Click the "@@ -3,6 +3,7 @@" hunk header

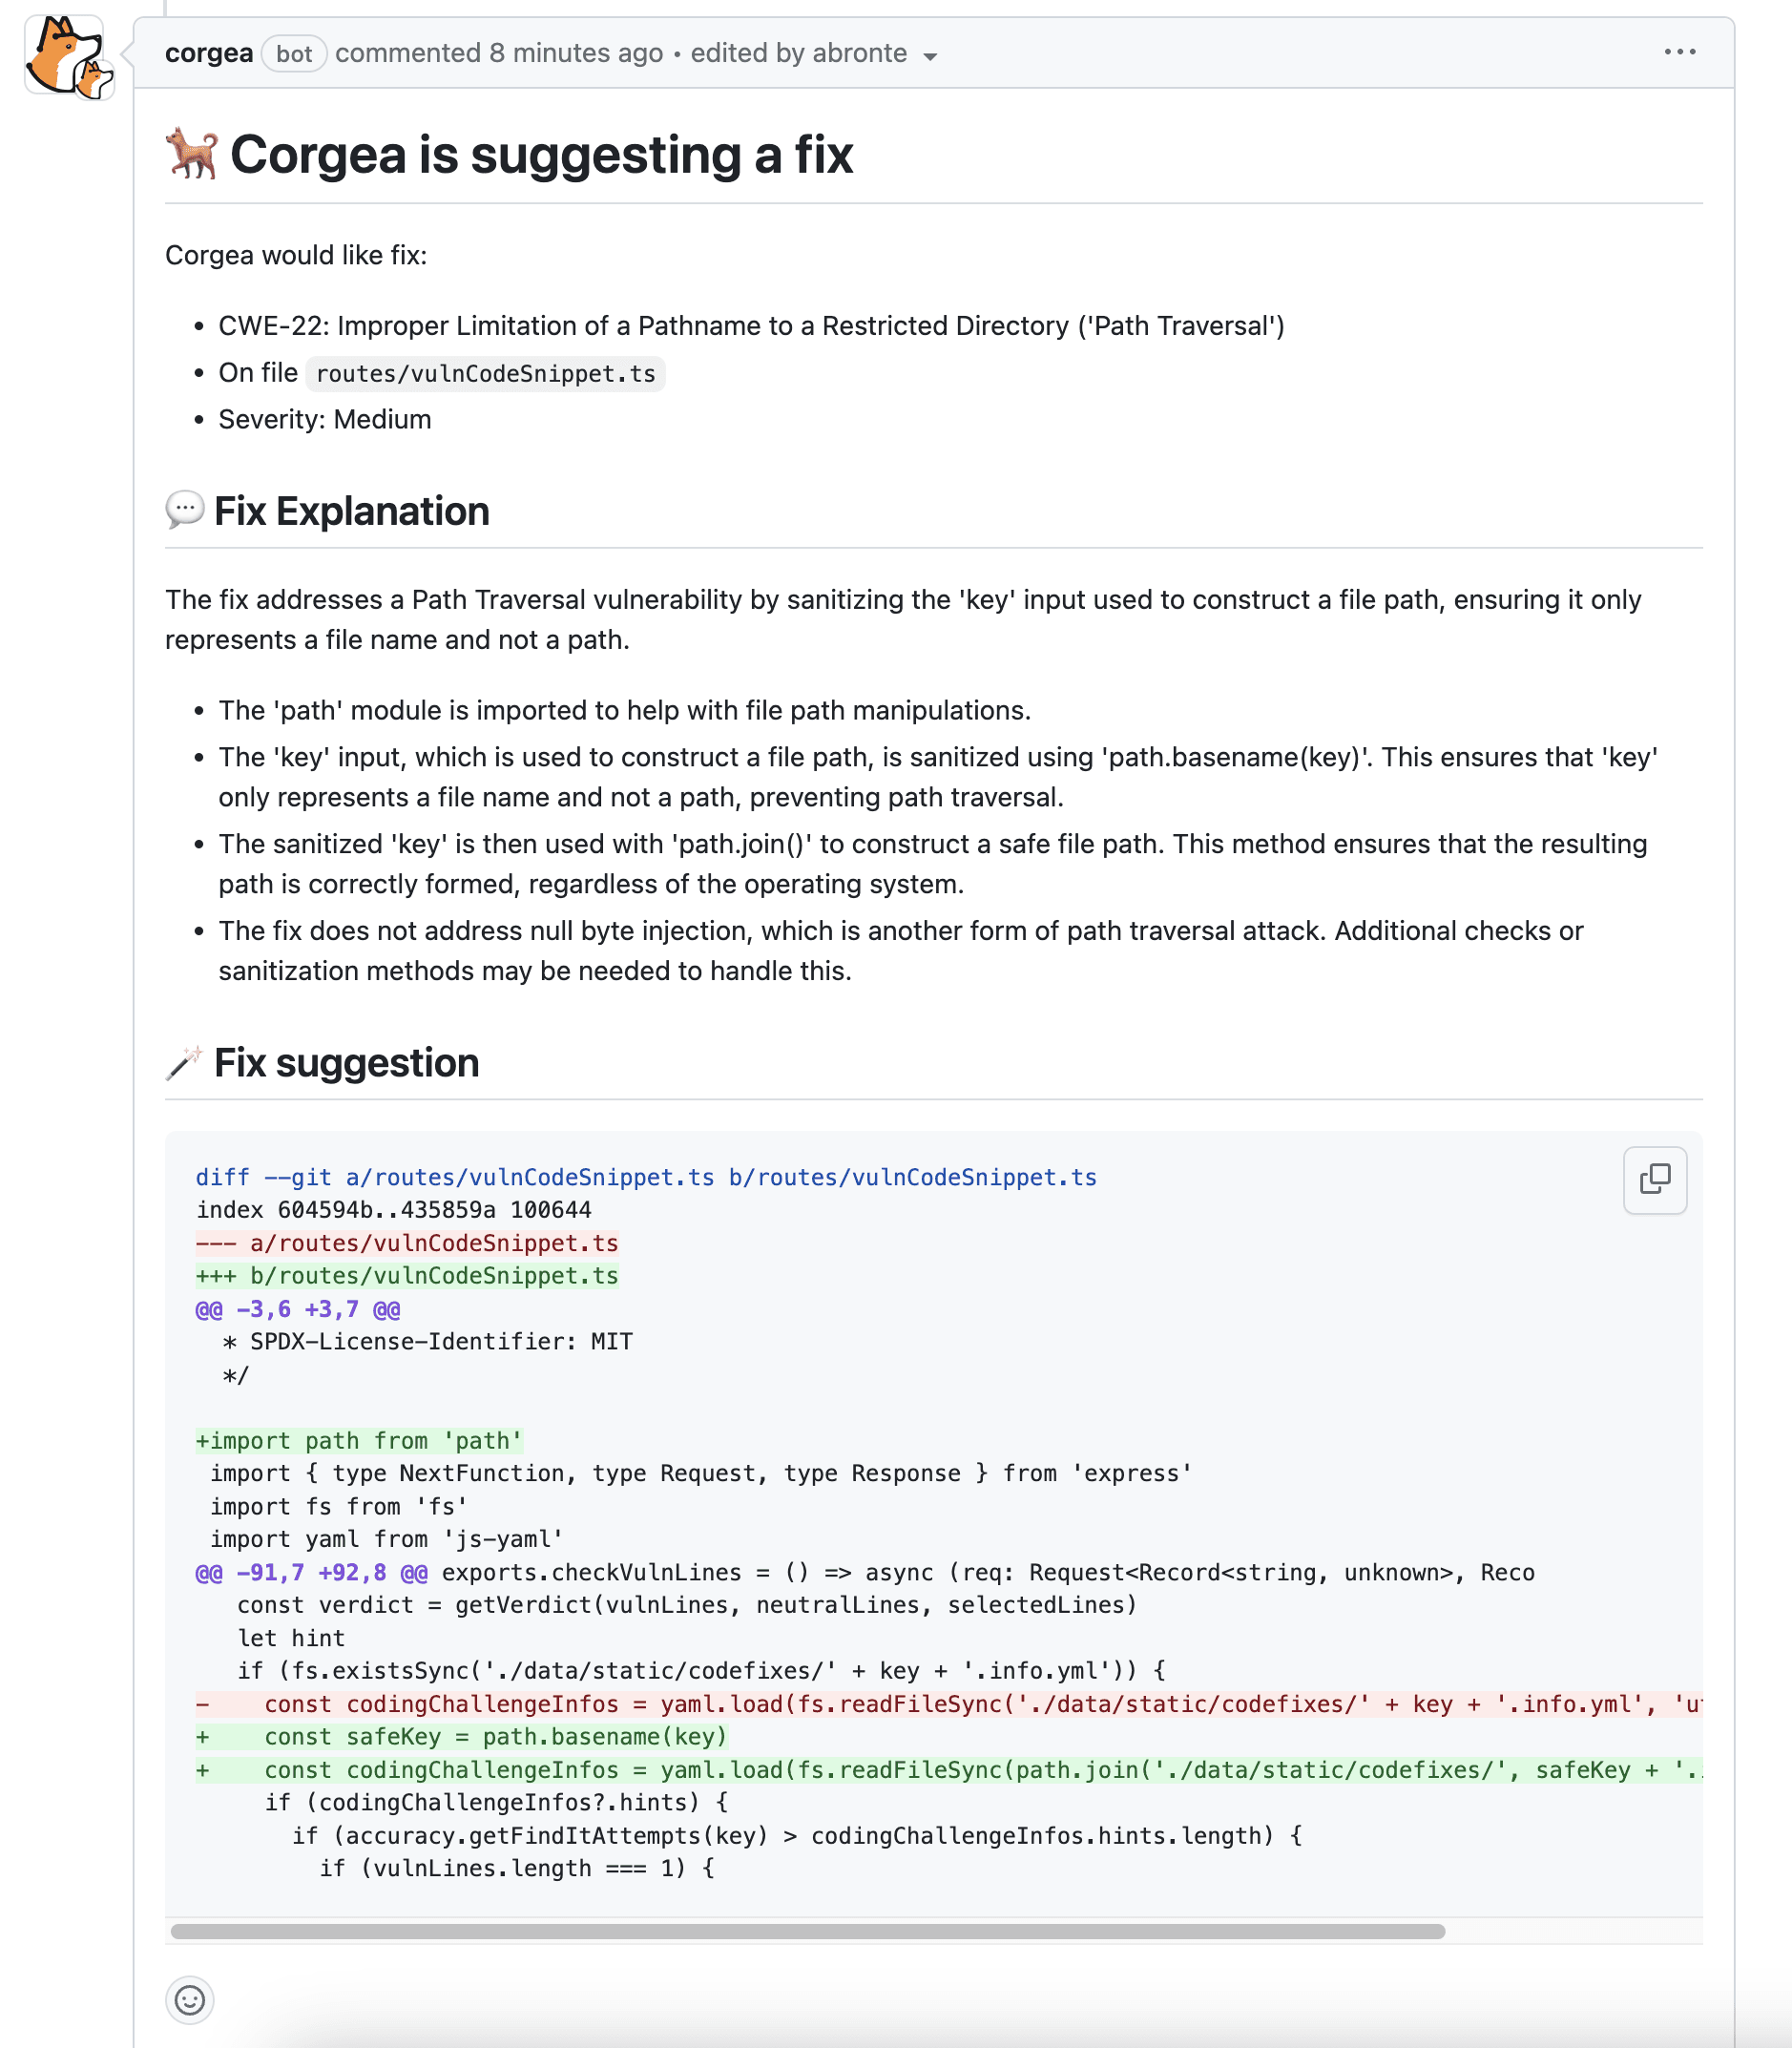(298, 1309)
